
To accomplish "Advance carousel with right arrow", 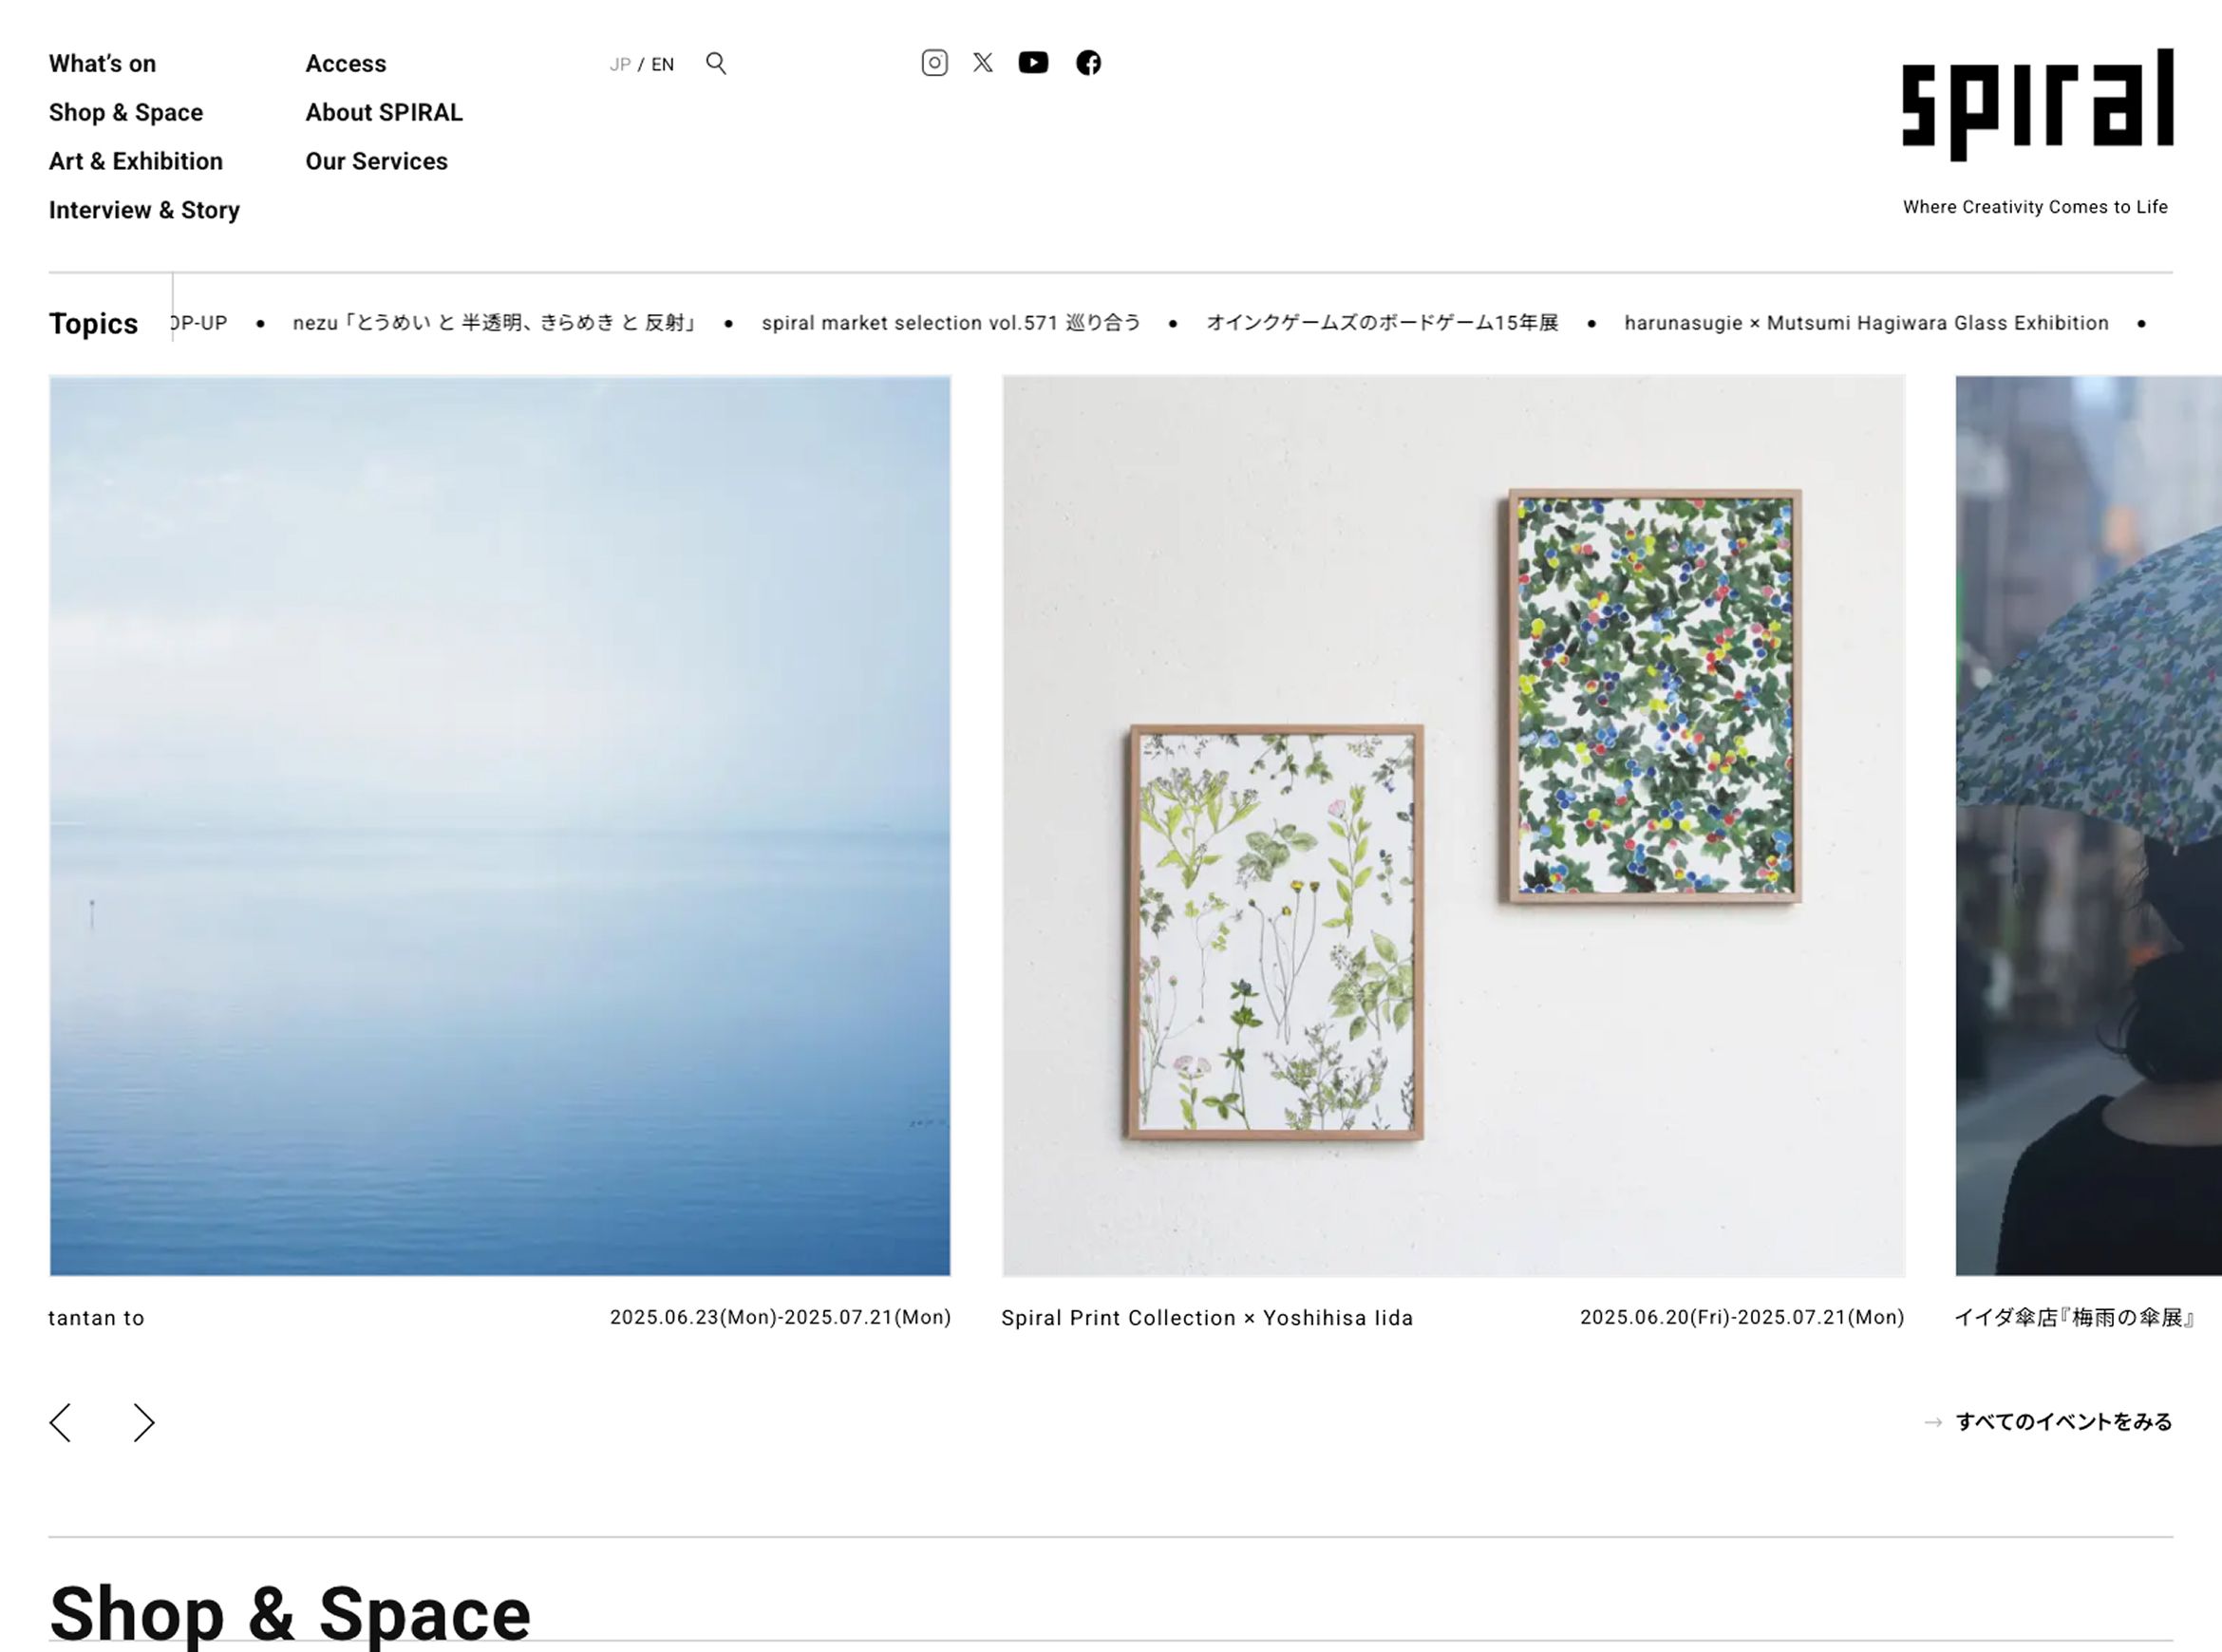I will 144,1422.
